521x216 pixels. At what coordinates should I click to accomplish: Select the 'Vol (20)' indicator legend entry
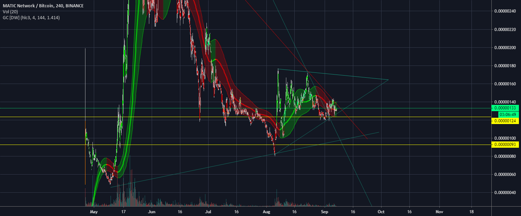coord(10,11)
